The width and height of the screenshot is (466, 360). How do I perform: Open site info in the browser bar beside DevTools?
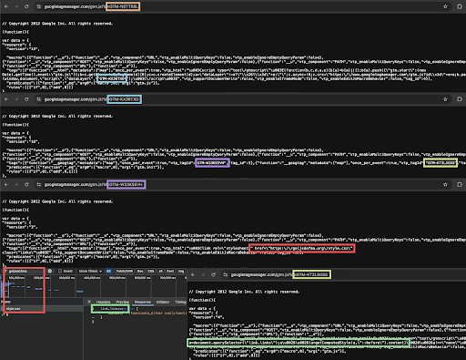[x=226, y=274]
